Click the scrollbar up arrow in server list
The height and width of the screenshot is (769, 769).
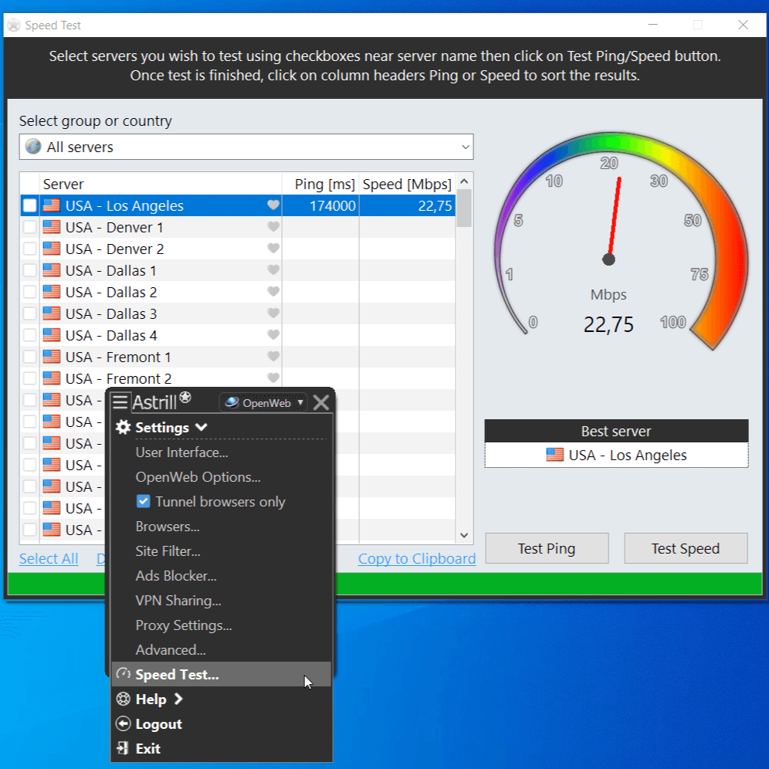464,181
